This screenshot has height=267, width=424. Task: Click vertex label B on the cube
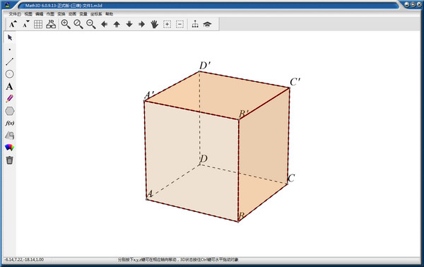point(241,216)
